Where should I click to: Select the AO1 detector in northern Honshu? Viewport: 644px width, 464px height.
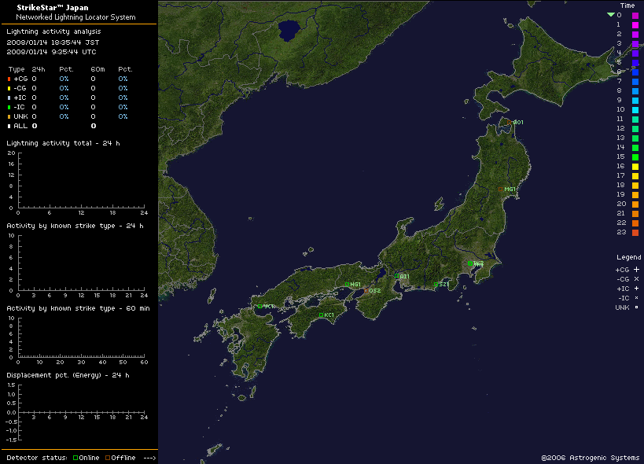tap(513, 122)
